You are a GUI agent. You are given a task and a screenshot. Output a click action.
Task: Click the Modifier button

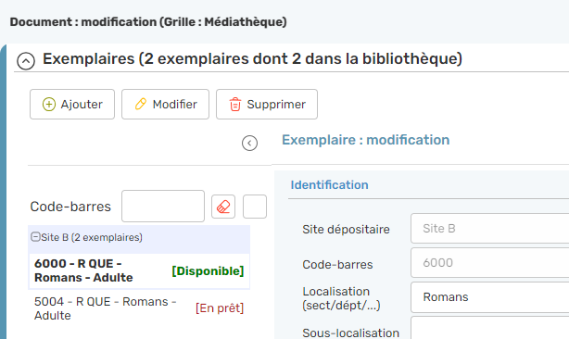pos(166,105)
